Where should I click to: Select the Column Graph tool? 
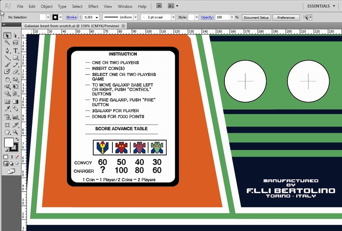pyautogui.click(x=15, y=117)
